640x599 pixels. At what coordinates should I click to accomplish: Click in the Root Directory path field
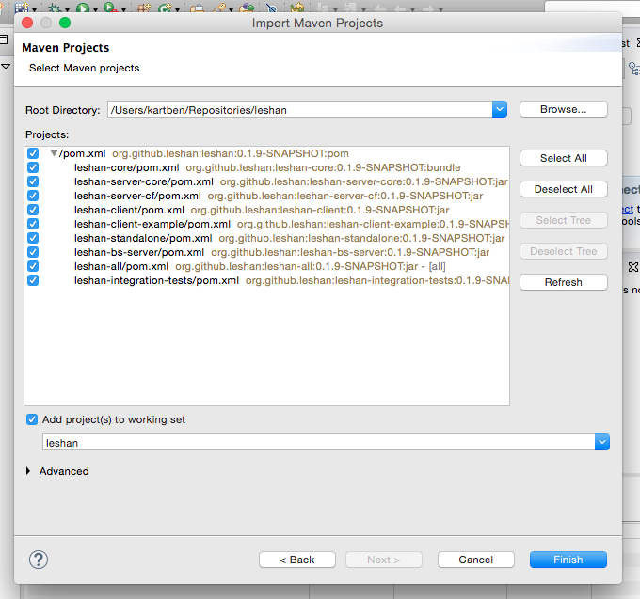point(300,109)
